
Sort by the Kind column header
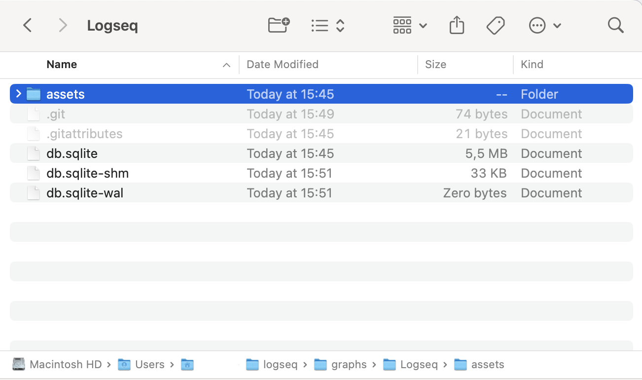532,65
